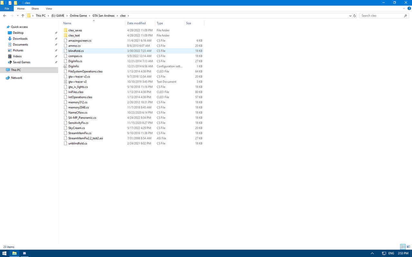Expand the address bar history dropdown
This screenshot has width=412, height=257.
pos(350,15)
